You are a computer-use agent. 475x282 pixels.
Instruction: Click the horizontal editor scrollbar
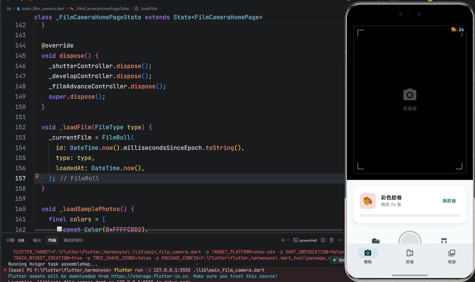tap(189, 230)
